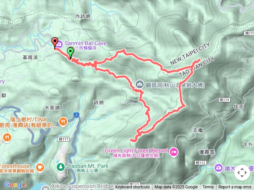This screenshot has width=254, height=190.
Task: Click the Google logo link
Action: click(x=15, y=185)
